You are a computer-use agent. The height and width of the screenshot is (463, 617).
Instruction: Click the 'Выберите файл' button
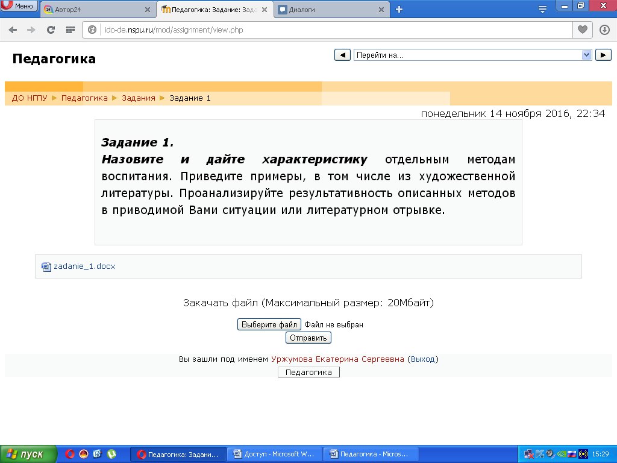coord(269,324)
